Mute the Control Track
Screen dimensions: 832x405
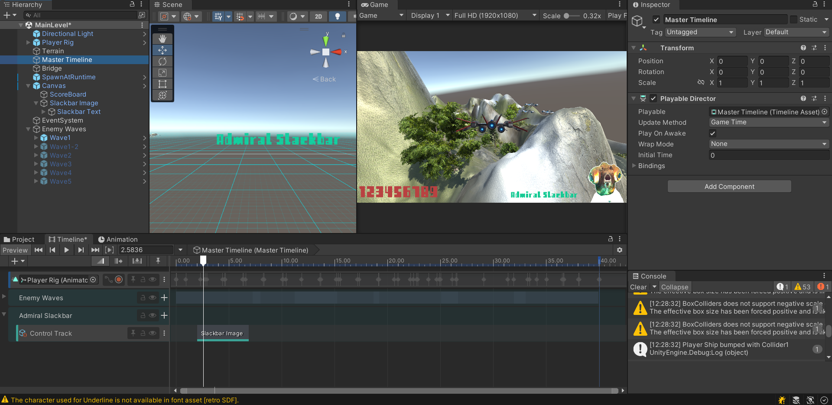click(x=153, y=334)
